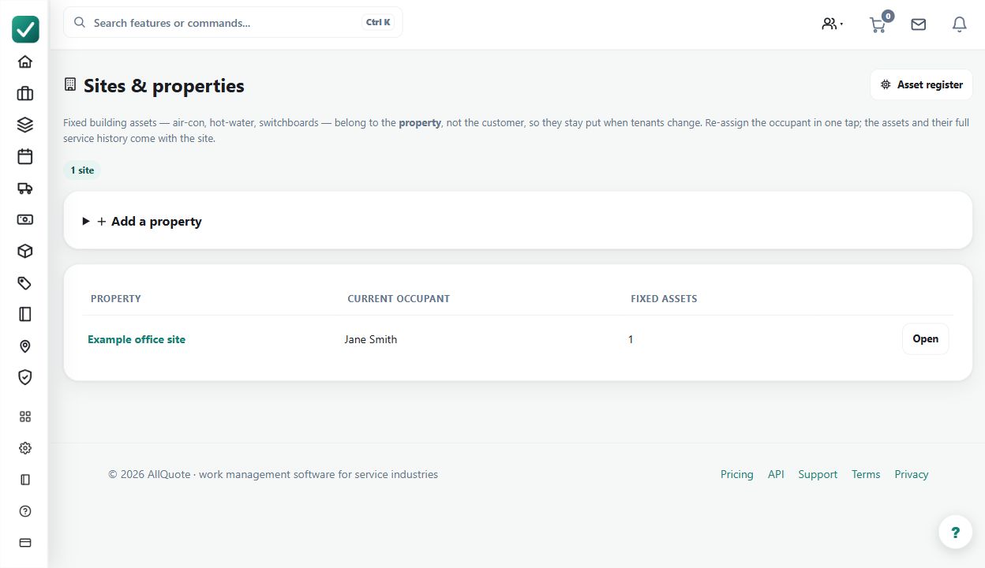Viewport: 985px width, 568px height.
Task: Click the 1 site count badge
Action: point(82,170)
